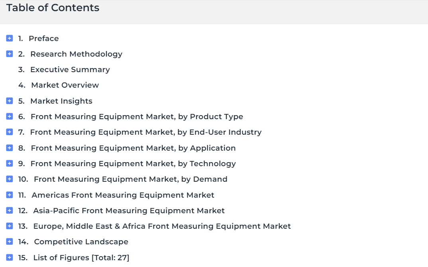Open the Executive Summary entry

(70, 70)
